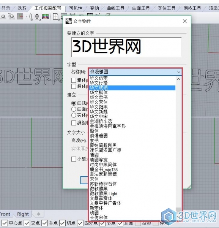Image resolution: width=219 pixels, height=228 pixels.
Task: Choose 金梅浪漫閃電字形 from the font list
Action: pyautogui.click(x=132, y=126)
